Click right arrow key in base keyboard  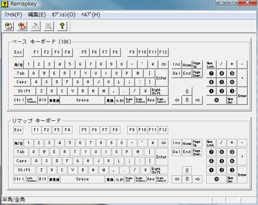tap(198, 100)
